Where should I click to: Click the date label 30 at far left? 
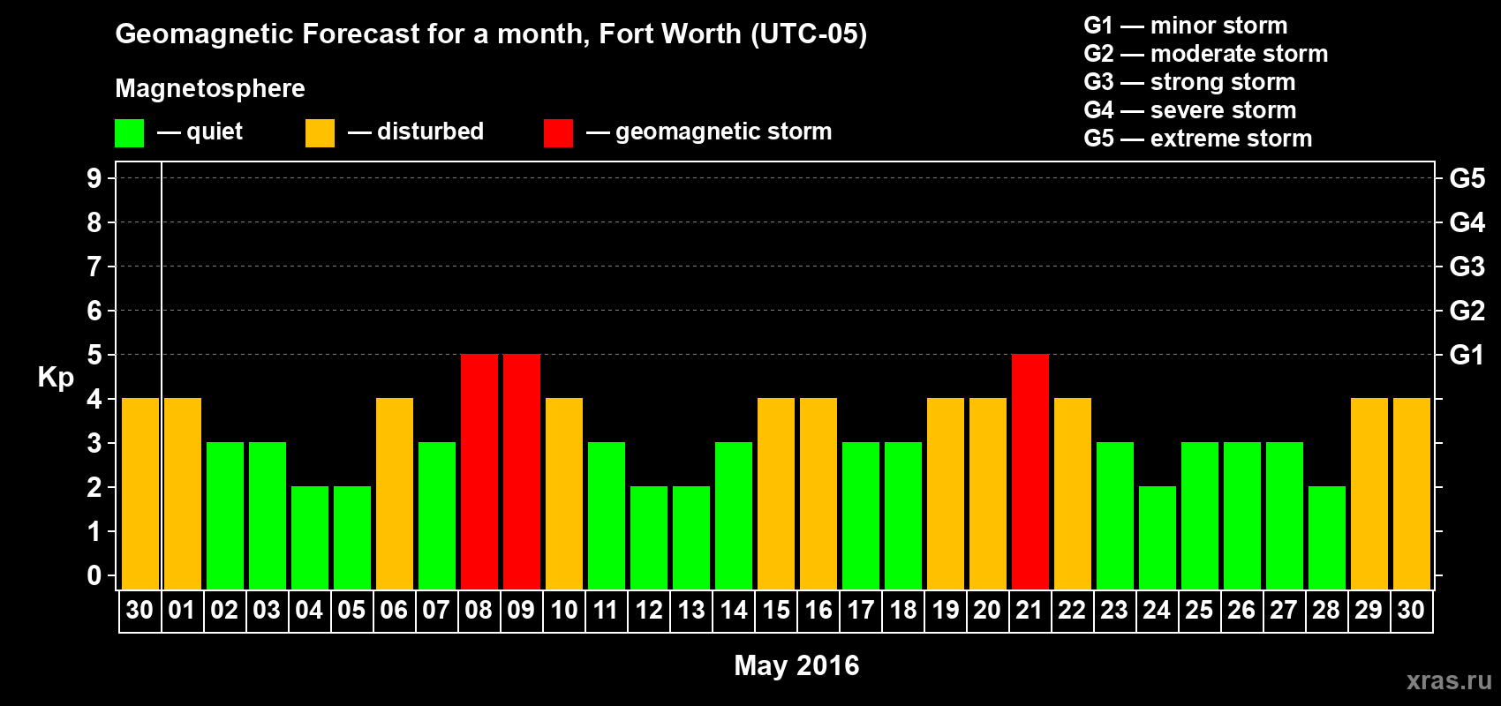pyautogui.click(x=140, y=610)
